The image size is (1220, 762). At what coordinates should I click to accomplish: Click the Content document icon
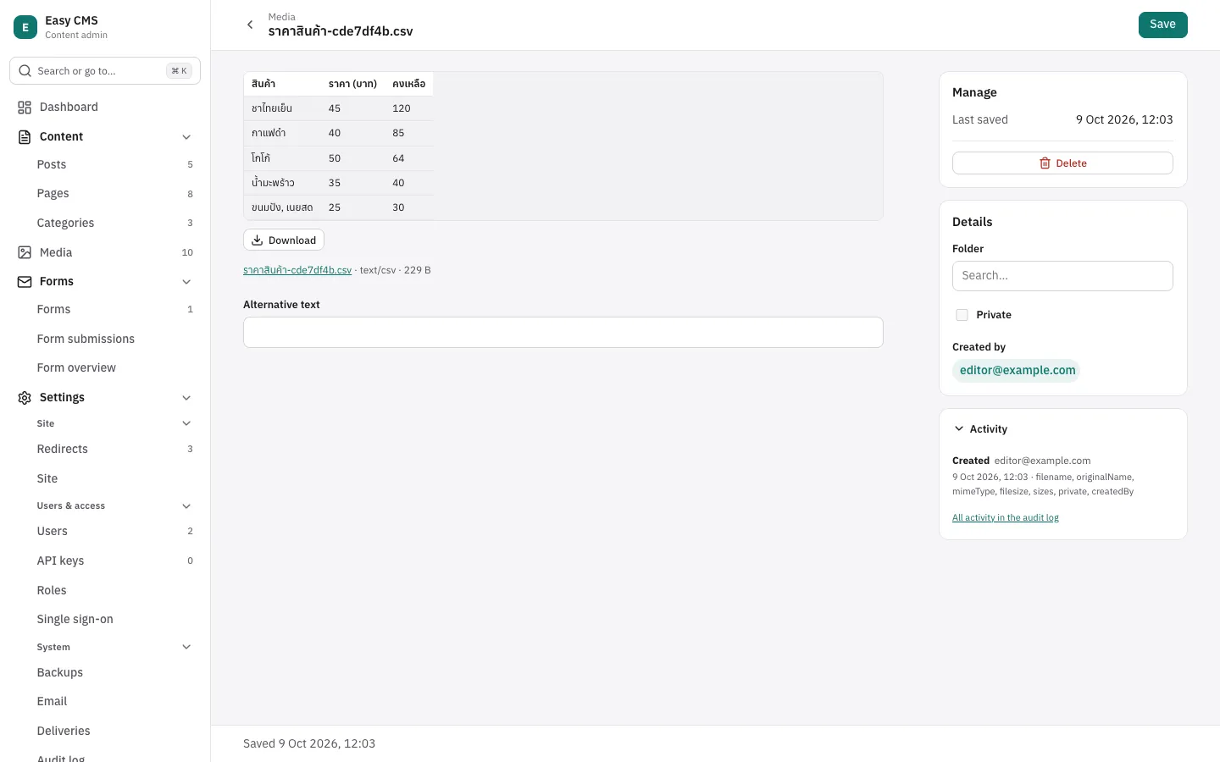(25, 137)
